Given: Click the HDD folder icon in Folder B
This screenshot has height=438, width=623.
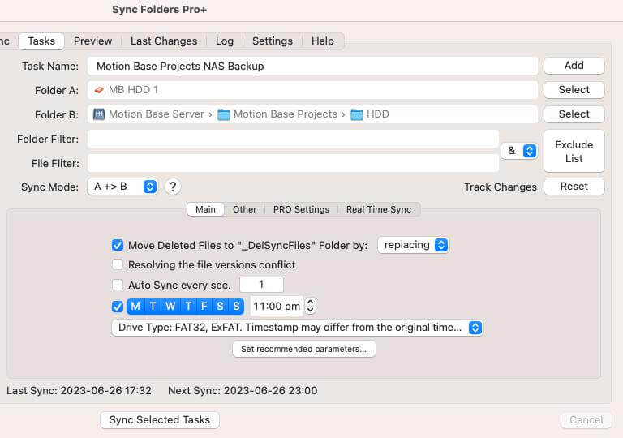Looking at the screenshot, I should pos(357,114).
